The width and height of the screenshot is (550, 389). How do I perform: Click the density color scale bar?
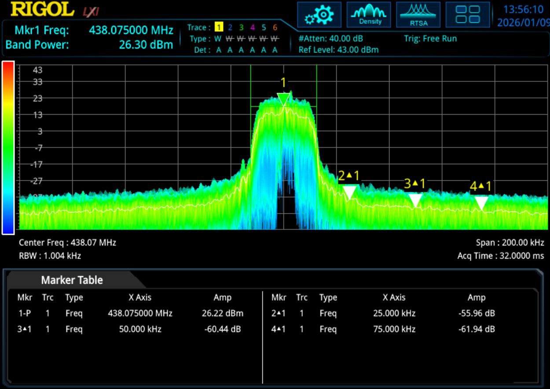[x=8, y=148]
